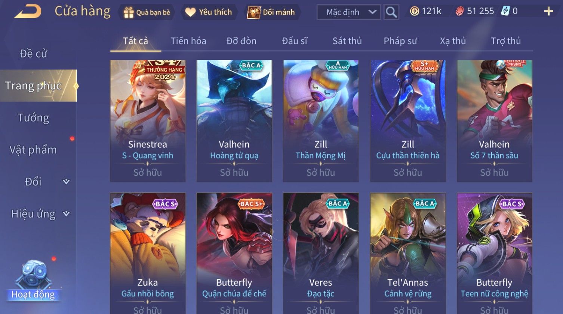Select Zill Cựu thần thiên hà skin card
The image size is (563, 314).
click(x=408, y=121)
